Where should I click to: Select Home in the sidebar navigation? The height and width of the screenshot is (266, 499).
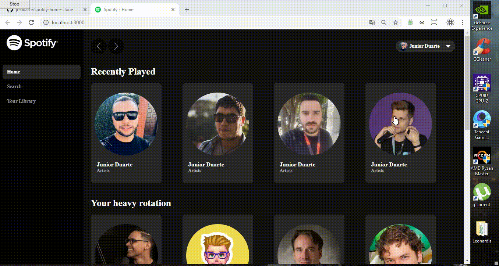tap(13, 72)
